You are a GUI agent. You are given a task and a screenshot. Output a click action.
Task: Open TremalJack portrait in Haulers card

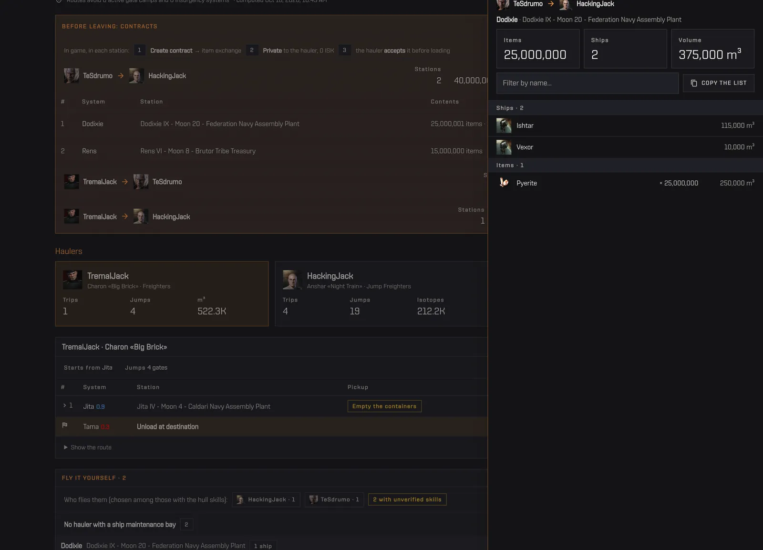point(72,280)
